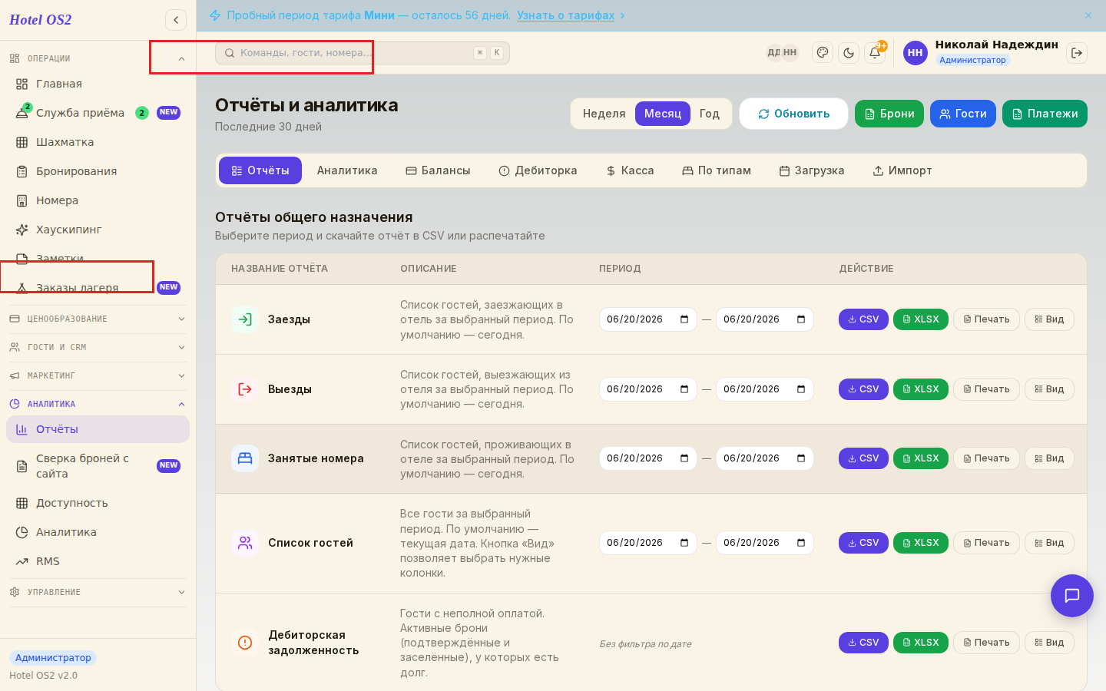Focus the Команды, гости, номера search field
Image resolution: width=1106 pixels, height=691 pixels.
[363, 53]
